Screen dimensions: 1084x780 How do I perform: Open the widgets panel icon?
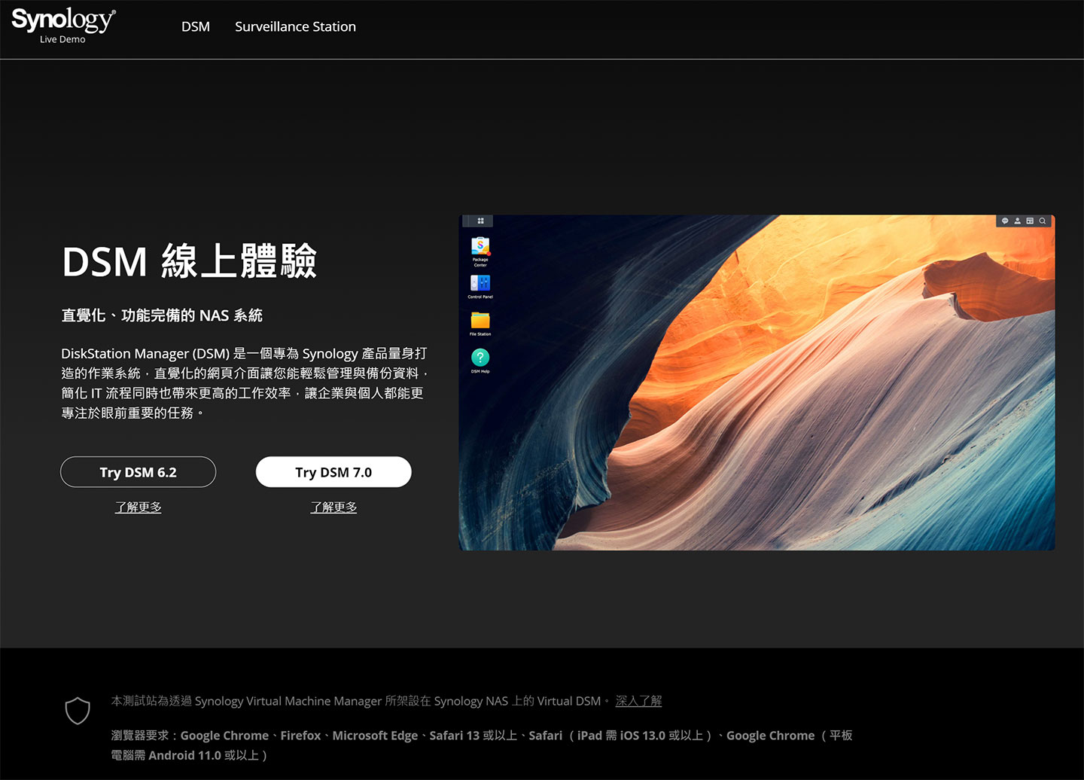(x=1030, y=221)
